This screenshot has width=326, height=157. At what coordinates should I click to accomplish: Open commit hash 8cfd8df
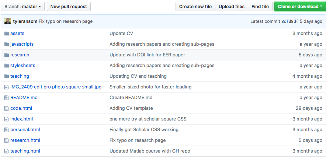pyautogui.click(x=290, y=21)
